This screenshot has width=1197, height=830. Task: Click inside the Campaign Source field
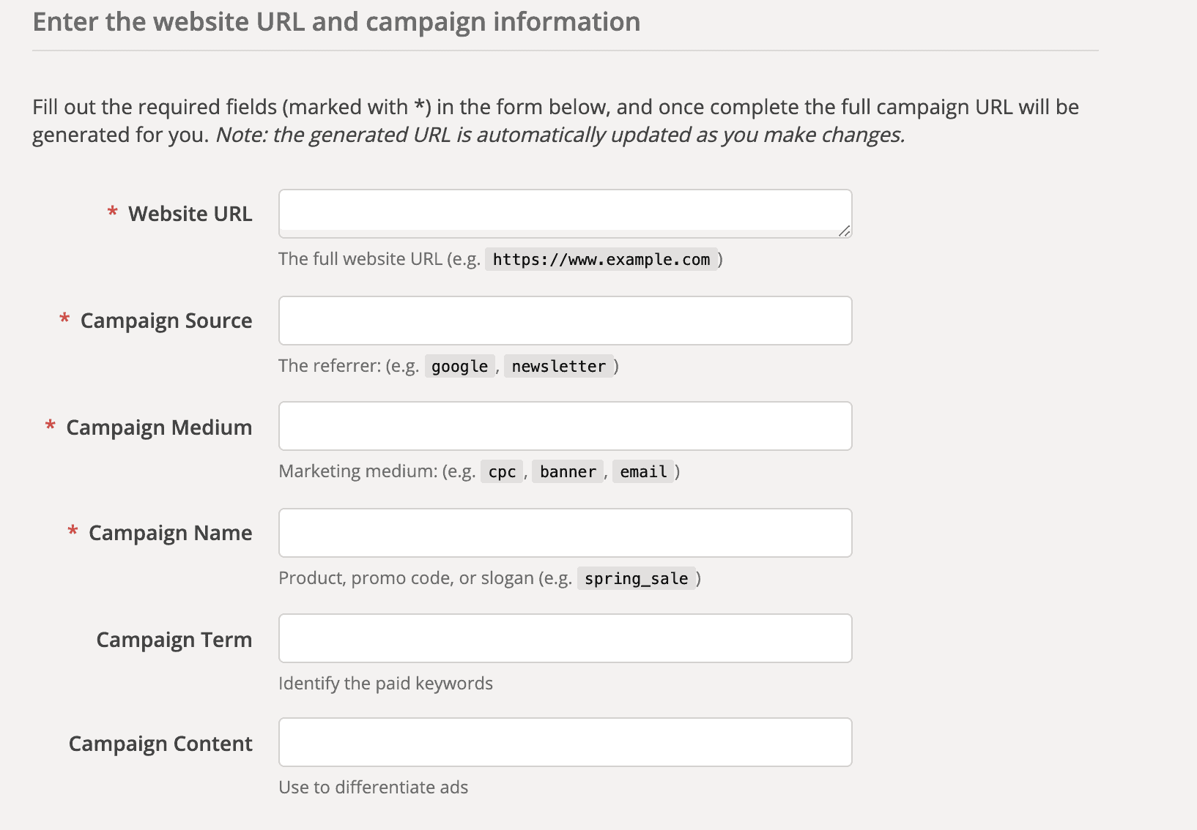564,320
